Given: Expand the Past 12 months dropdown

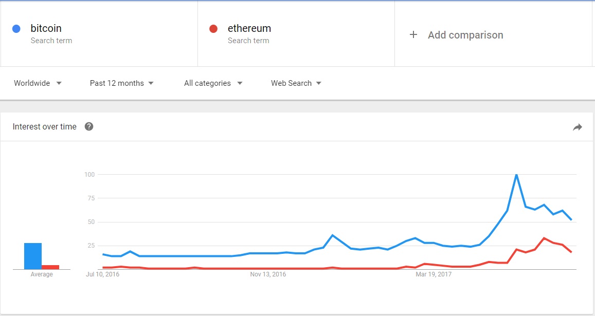Looking at the screenshot, I should coord(121,83).
